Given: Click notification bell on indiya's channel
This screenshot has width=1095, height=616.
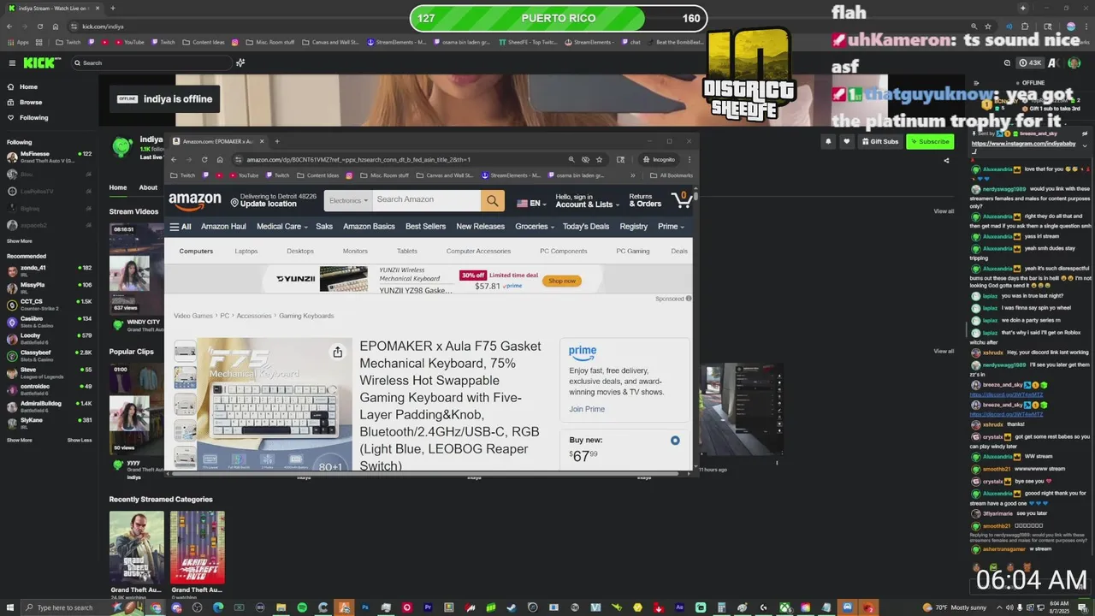Looking at the screenshot, I should pyautogui.click(x=828, y=141).
